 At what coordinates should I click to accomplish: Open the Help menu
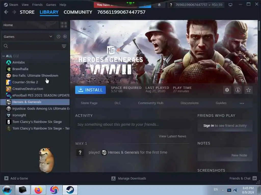[63, 5]
